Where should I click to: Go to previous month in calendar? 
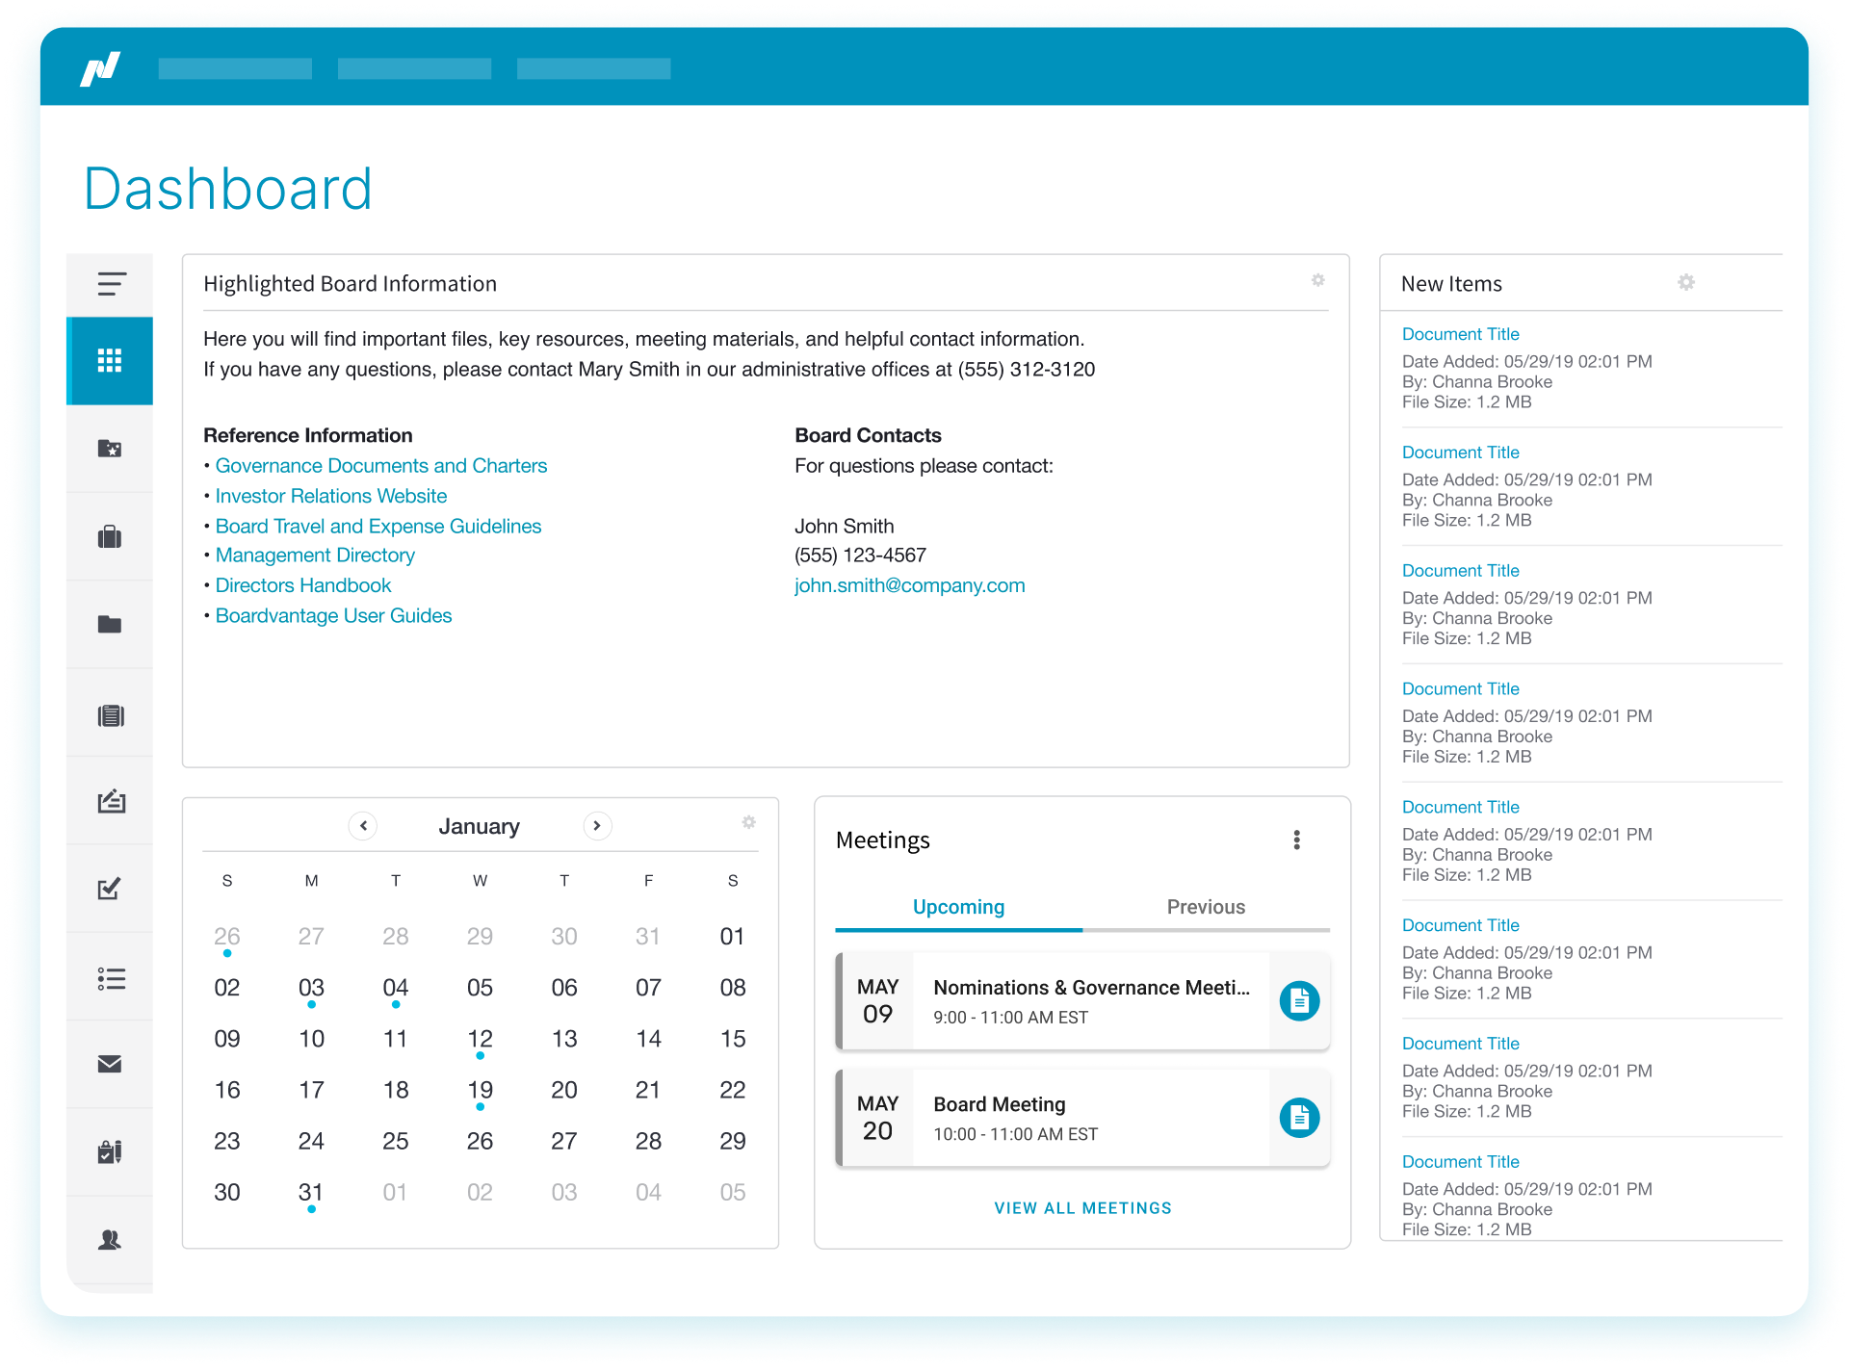(x=363, y=826)
